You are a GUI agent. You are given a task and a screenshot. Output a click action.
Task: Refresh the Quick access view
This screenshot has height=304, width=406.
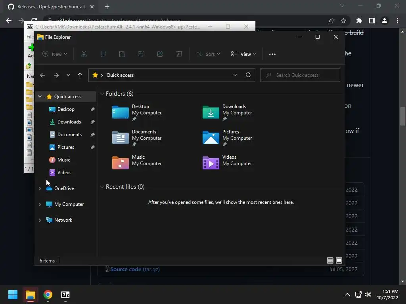248,75
